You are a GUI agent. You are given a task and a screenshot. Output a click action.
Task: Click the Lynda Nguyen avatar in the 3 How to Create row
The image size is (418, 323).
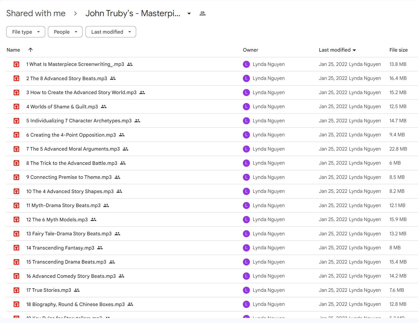[246, 93]
